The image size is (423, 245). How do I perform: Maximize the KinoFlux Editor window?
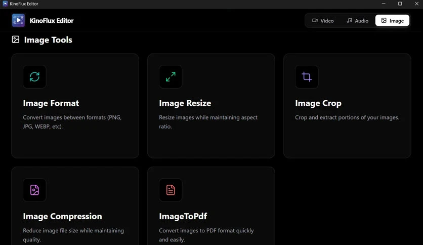(400, 4)
